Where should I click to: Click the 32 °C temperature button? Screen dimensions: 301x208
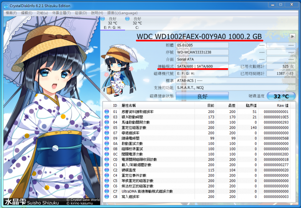(x=281, y=96)
